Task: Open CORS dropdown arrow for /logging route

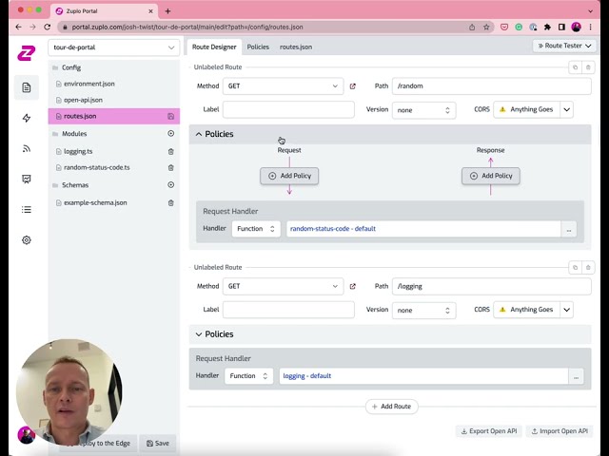Action: (567, 310)
